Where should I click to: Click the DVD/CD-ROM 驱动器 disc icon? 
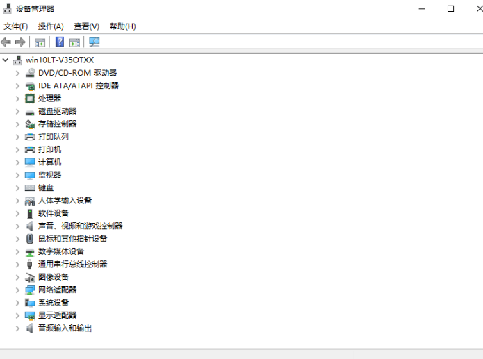(x=30, y=73)
